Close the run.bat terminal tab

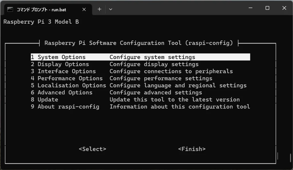[x=84, y=9]
